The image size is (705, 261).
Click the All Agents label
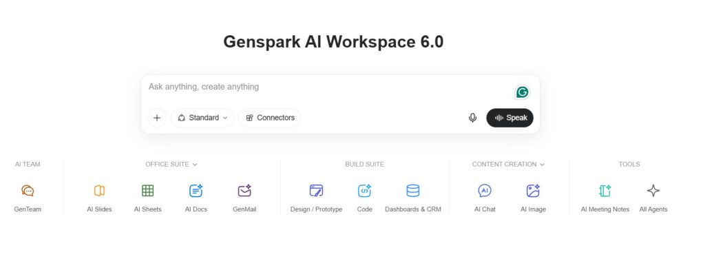653,209
